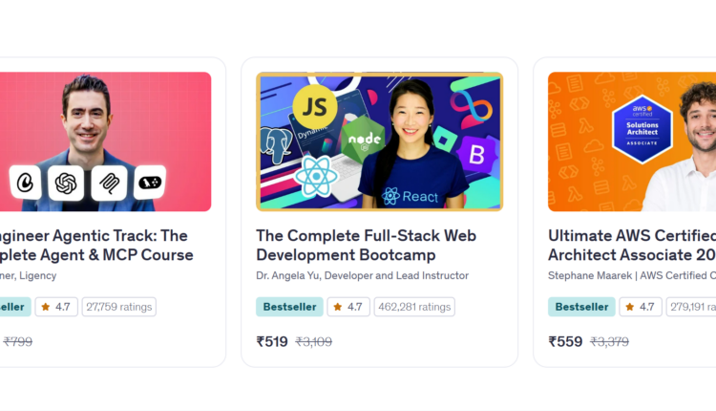Open The Complete Full-Stack Web Development title

coord(367,245)
